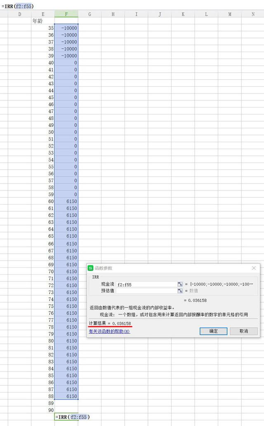Click the age 55 cell
264x426 pixels.
[43, 167]
